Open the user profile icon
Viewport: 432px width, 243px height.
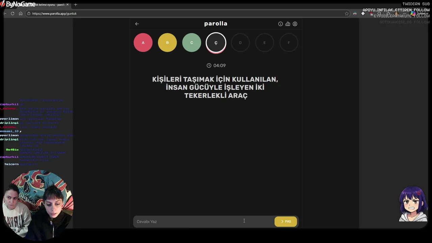pos(295,24)
